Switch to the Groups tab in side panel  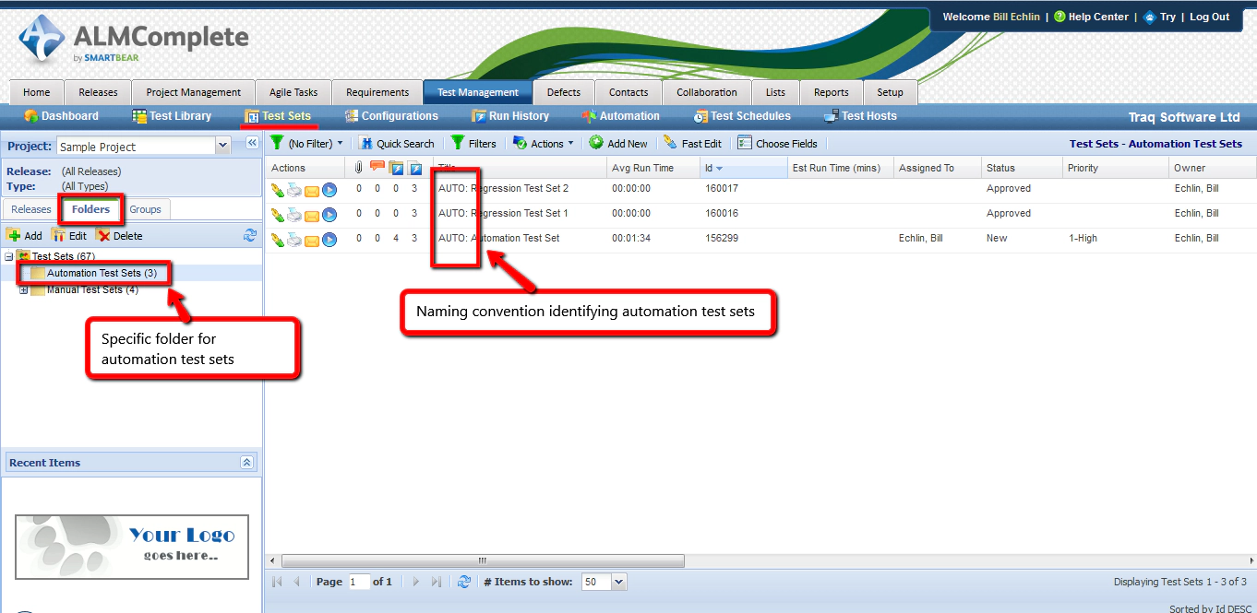(x=145, y=209)
